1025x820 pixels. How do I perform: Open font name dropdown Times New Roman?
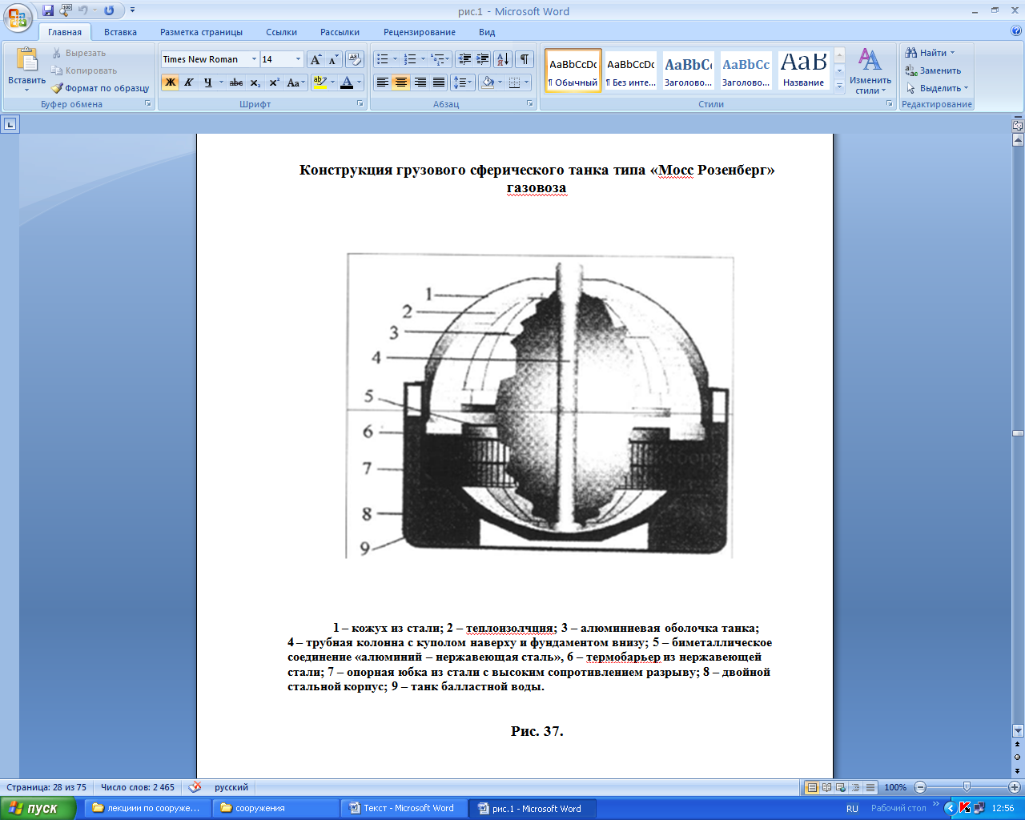click(x=254, y=59)
